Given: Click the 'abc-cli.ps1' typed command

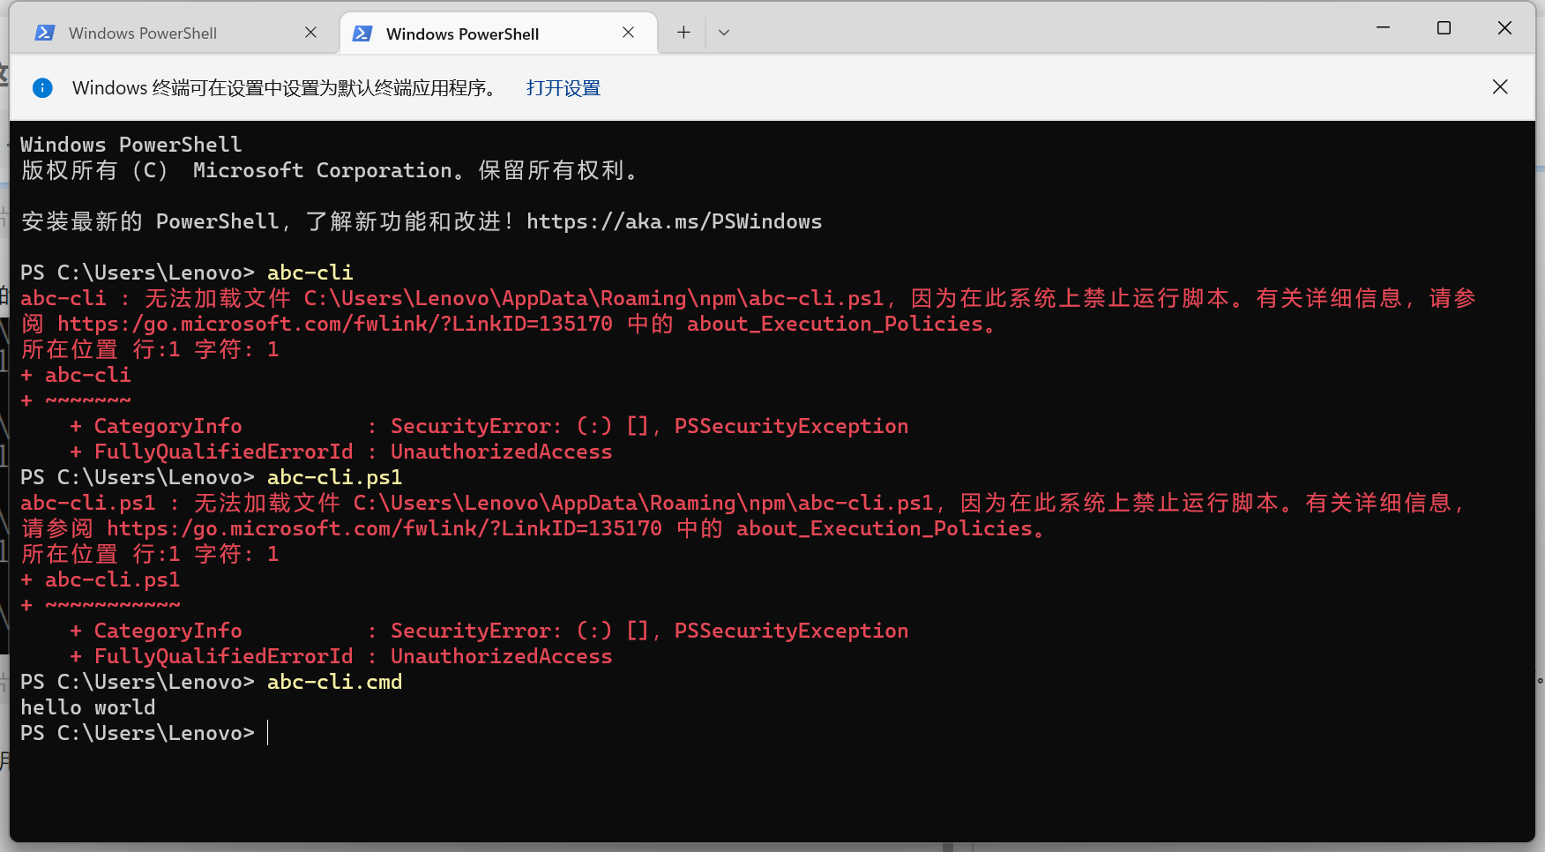Looking at the screenshot, I should pyautogui.click(x=334, y=477).
